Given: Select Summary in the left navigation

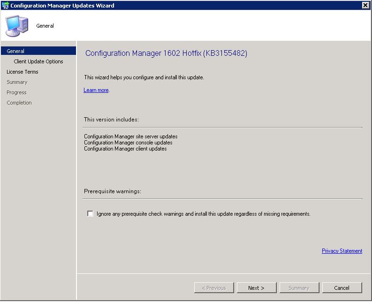Looking at the screenshot, I should [17, 82].
